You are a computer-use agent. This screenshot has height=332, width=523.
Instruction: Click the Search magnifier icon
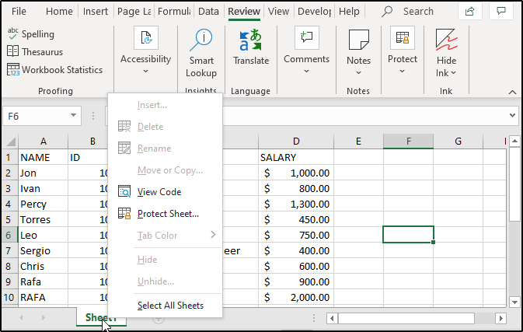point(387,12)
